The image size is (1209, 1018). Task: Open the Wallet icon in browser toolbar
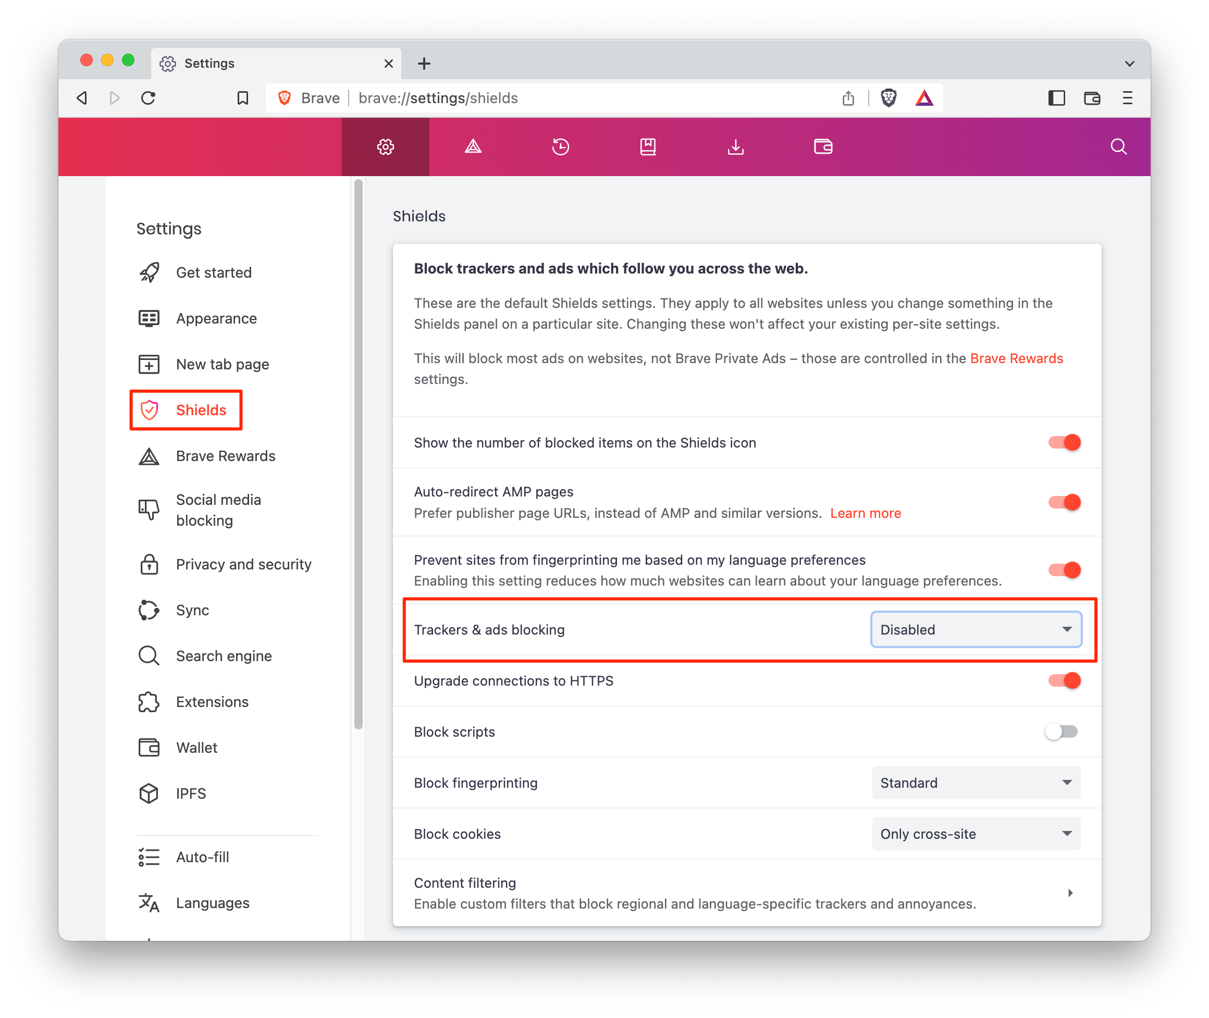[x=1092, y=98]
